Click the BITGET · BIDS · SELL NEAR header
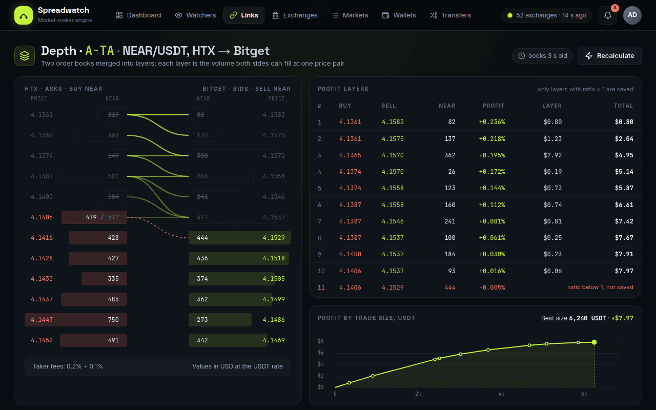Image resolution: width=656 pixels, height=410 pixels. (x=247, y=89)
